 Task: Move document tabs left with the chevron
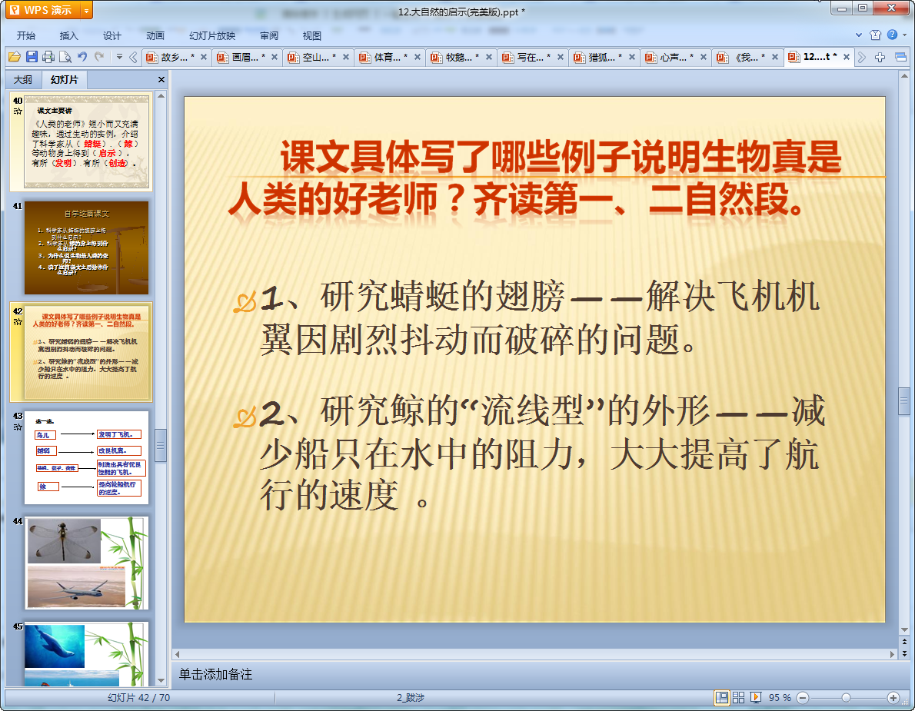click(x=133, y=57)
